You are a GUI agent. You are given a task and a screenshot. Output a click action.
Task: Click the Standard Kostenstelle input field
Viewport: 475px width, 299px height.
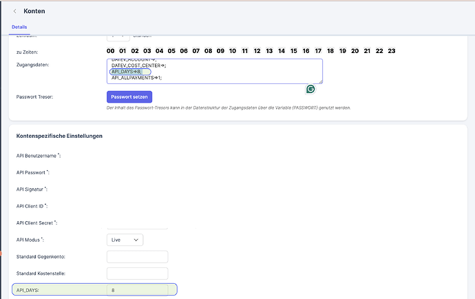click(x=137, y=274)
